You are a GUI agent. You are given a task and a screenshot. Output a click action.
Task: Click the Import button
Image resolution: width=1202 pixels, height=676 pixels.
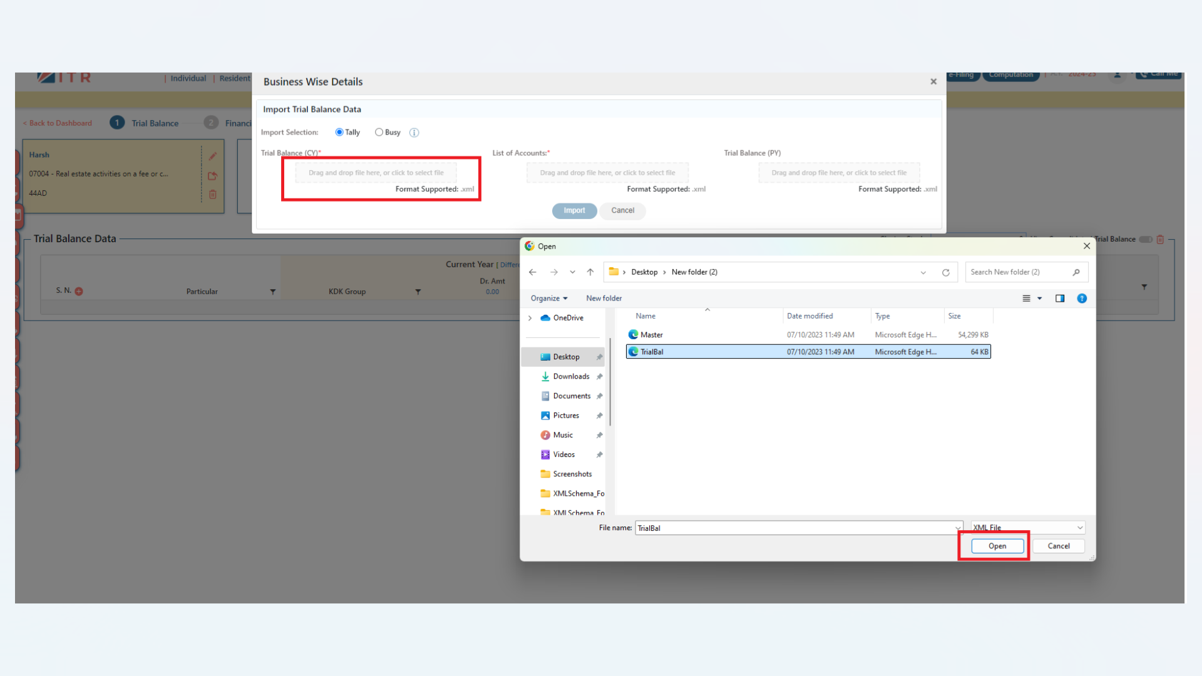pyautogui.click(x=574, y=211)
